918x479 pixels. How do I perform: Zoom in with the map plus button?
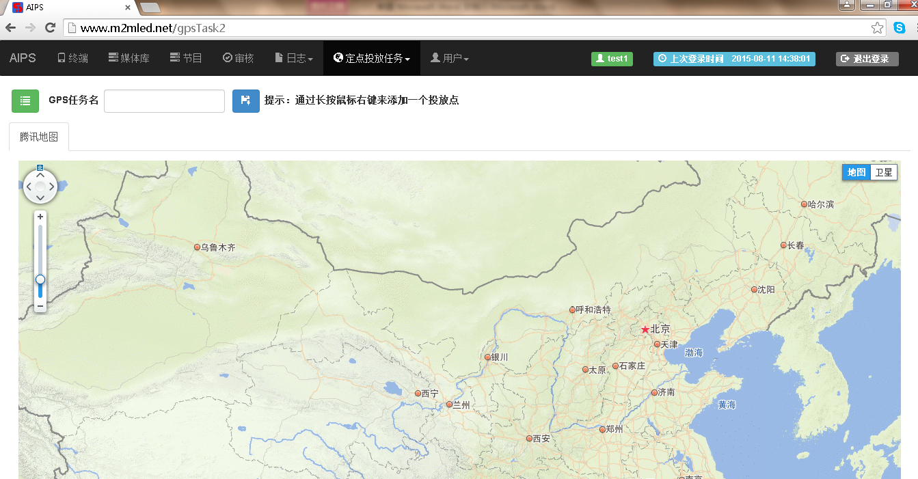40,217
